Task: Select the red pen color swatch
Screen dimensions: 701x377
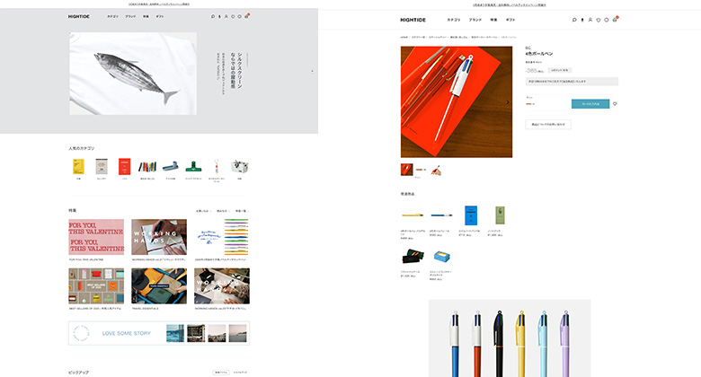Action: click(528, 103)
